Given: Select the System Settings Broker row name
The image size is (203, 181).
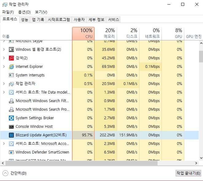Looking at the screenshot, I should coord(35,118).
